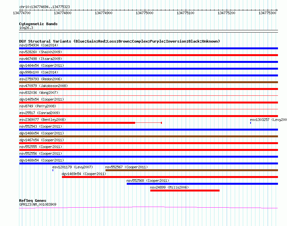Screen dimensions: 287x226
Task: Click the small blue esv1303257 marker
Action: 251,123
